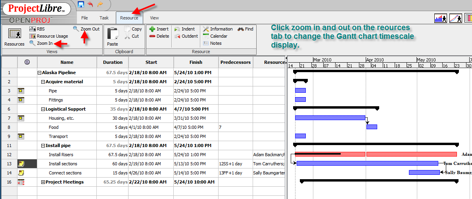Collapse the Acquire material group
Viewport: 472px width, 199px height.
pos(43,82)
